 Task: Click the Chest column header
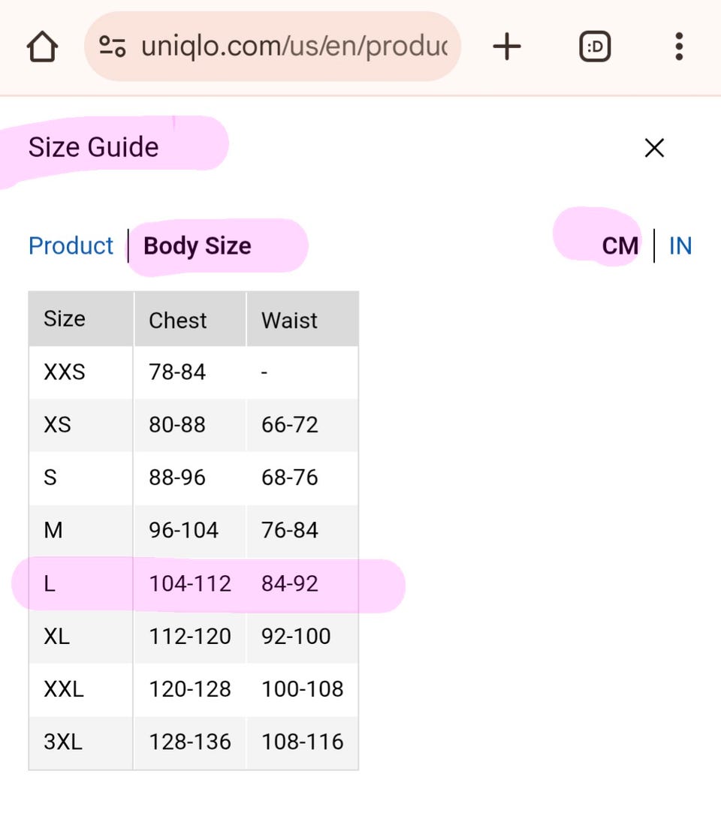(177, 321)
